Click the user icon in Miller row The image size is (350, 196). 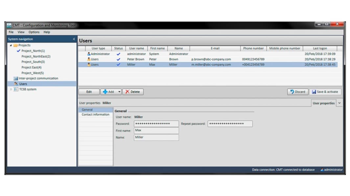[89, 64]
